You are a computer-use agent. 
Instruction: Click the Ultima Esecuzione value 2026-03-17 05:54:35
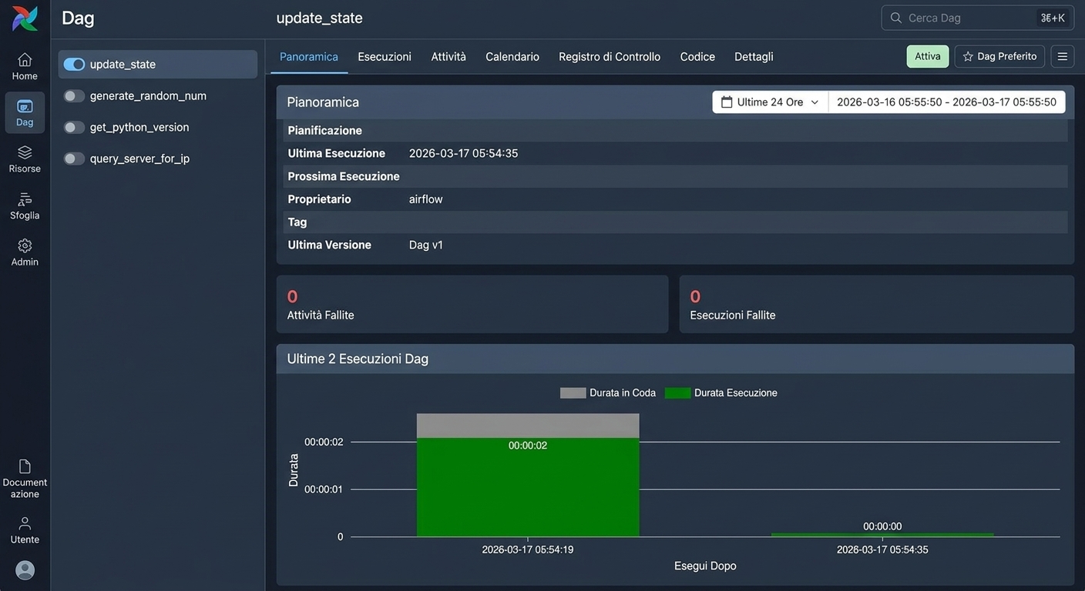point(463,153)
